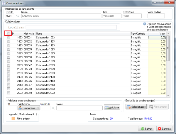Click the orange Filtro anterior legend swatch

13,119
